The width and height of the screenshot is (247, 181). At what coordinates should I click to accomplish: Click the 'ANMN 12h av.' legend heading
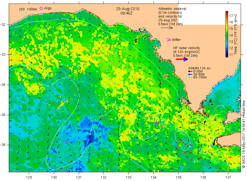point(200,68)
